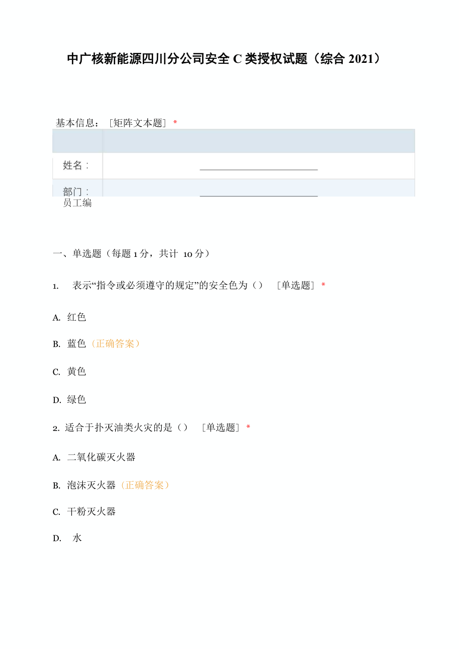Screen dimensions: 459x649
Task: Click the 员工编 label
Action: 77,203
